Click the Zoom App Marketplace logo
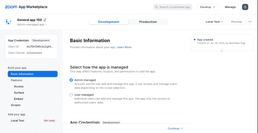 (26, 7)
